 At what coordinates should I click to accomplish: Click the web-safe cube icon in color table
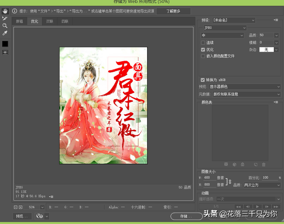[x=234, y=164]
